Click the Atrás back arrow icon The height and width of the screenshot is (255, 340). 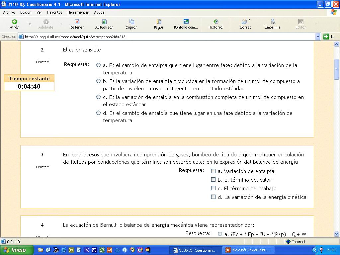(14, 22)
